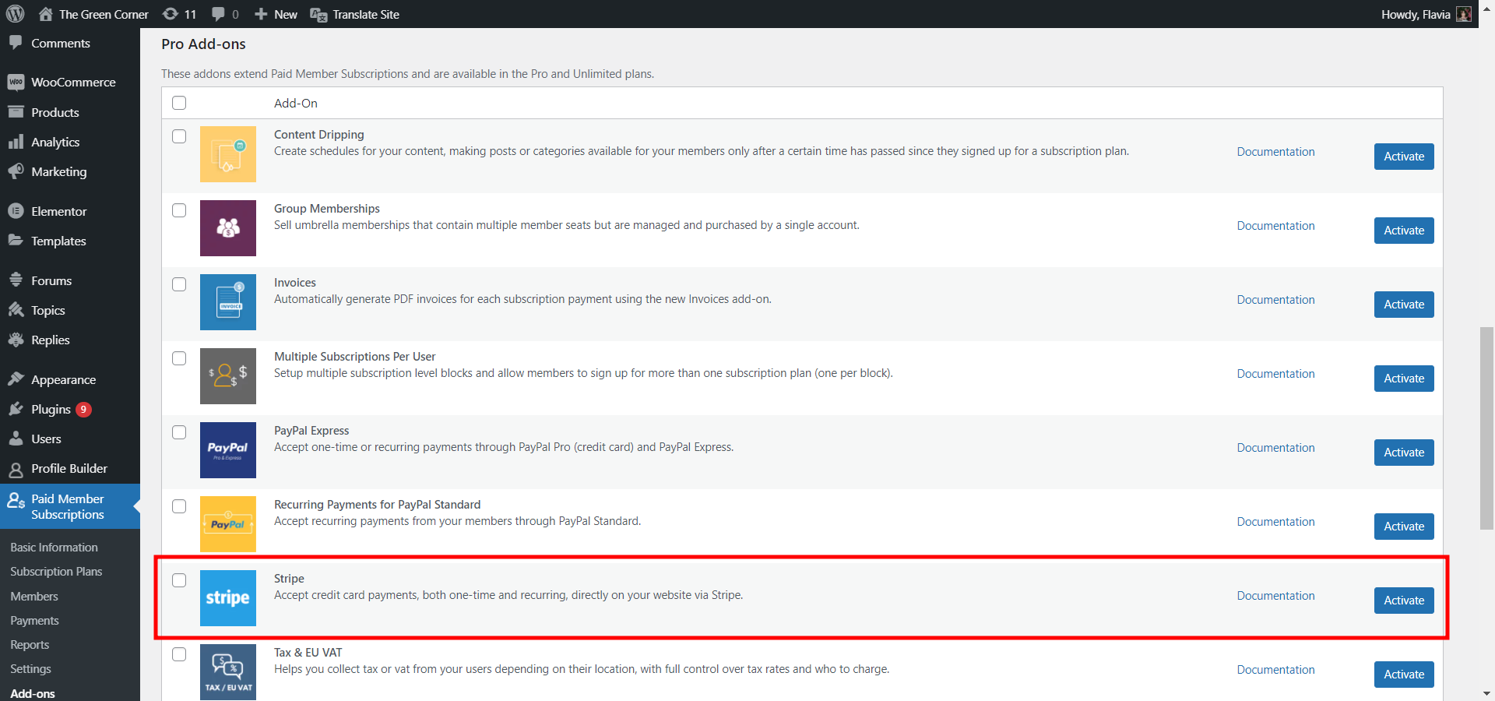1495x701 pixels.
Task: Open PayPal Express Documentation link
Action: tap(1275, 448)
